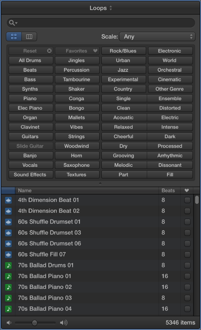Click the loud speaker volume icon

pos(64,322)
